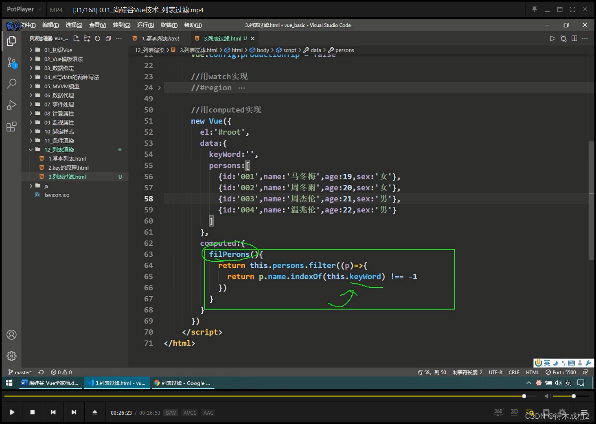Image resolution: width=596 pixels, height=424 pixels.
Task: Open the feedback icon in status bar
Action: click(x=585, y=372)
